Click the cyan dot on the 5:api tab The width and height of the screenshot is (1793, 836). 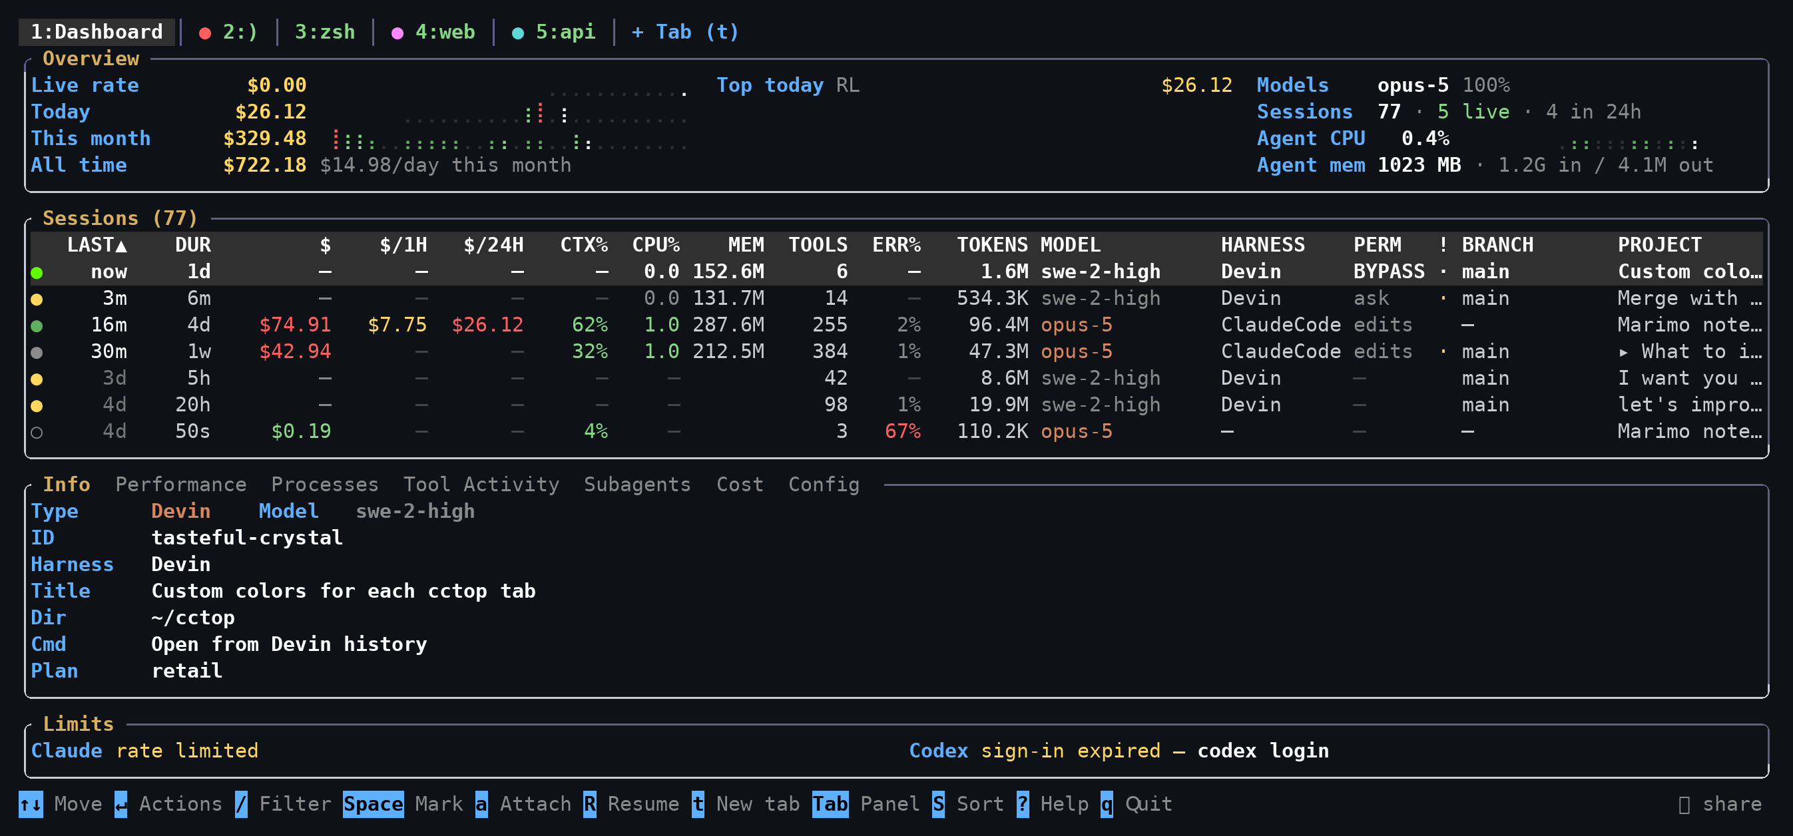(x=518, y=33)
